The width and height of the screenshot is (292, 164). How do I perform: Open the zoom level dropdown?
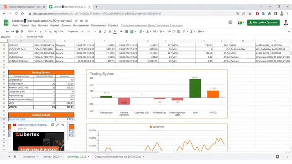(31, 31)
